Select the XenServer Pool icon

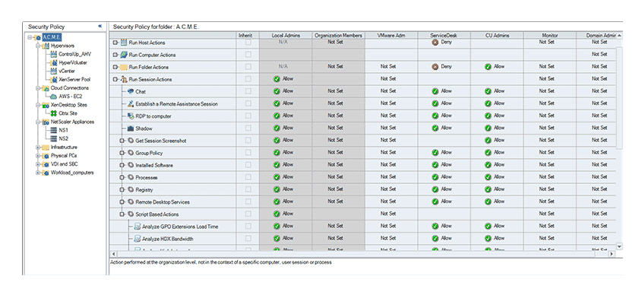click(54, 79)
